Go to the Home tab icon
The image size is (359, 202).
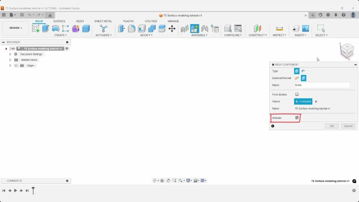(x=50, y=15)
